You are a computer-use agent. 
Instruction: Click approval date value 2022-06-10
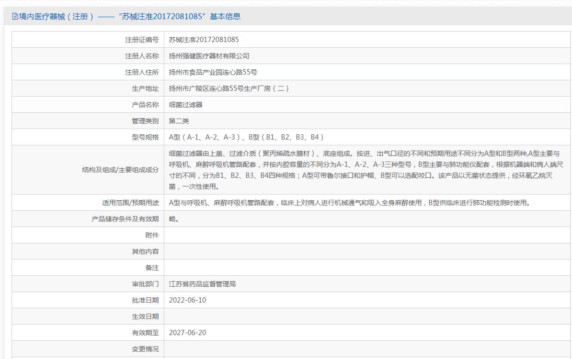click(187, 300)
